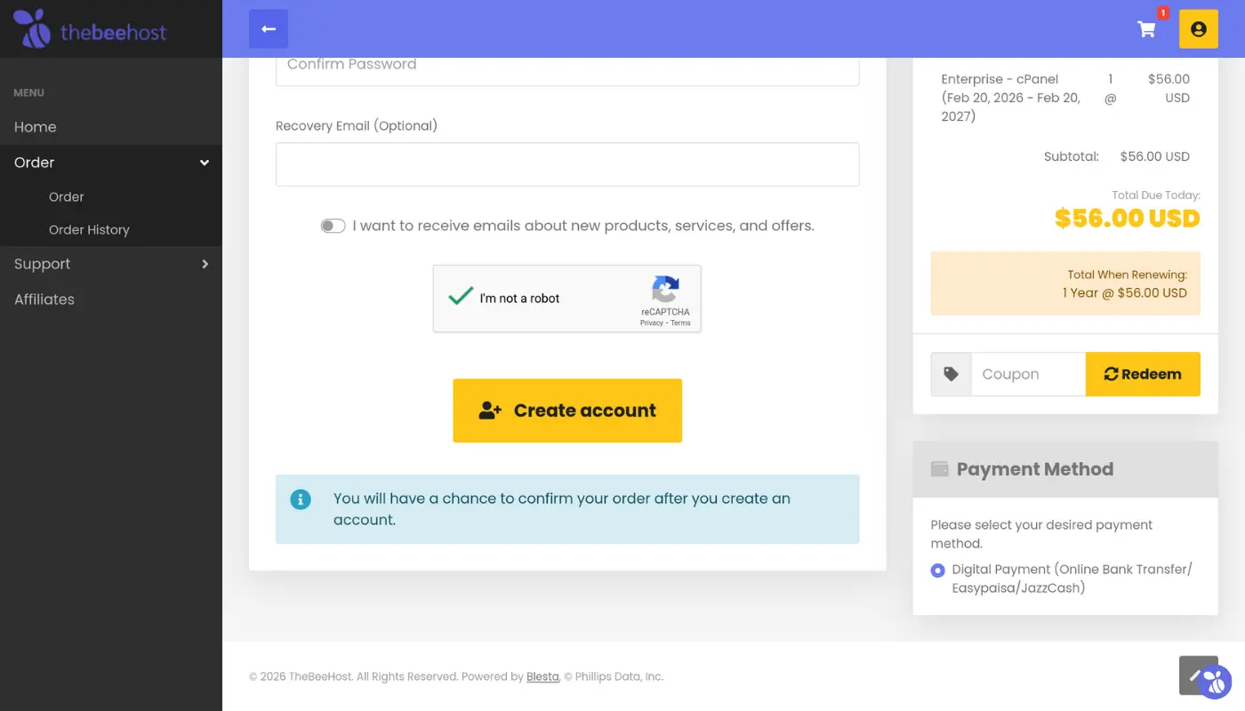Open Order History submenu item

click(x=89, y=229)
